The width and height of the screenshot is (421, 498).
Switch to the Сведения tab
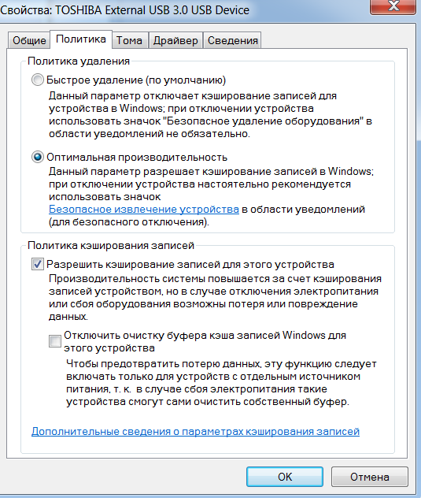coord(232,40)
